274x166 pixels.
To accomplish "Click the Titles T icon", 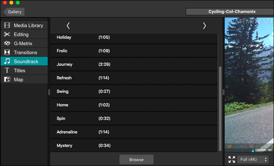I will coord(7,71).
